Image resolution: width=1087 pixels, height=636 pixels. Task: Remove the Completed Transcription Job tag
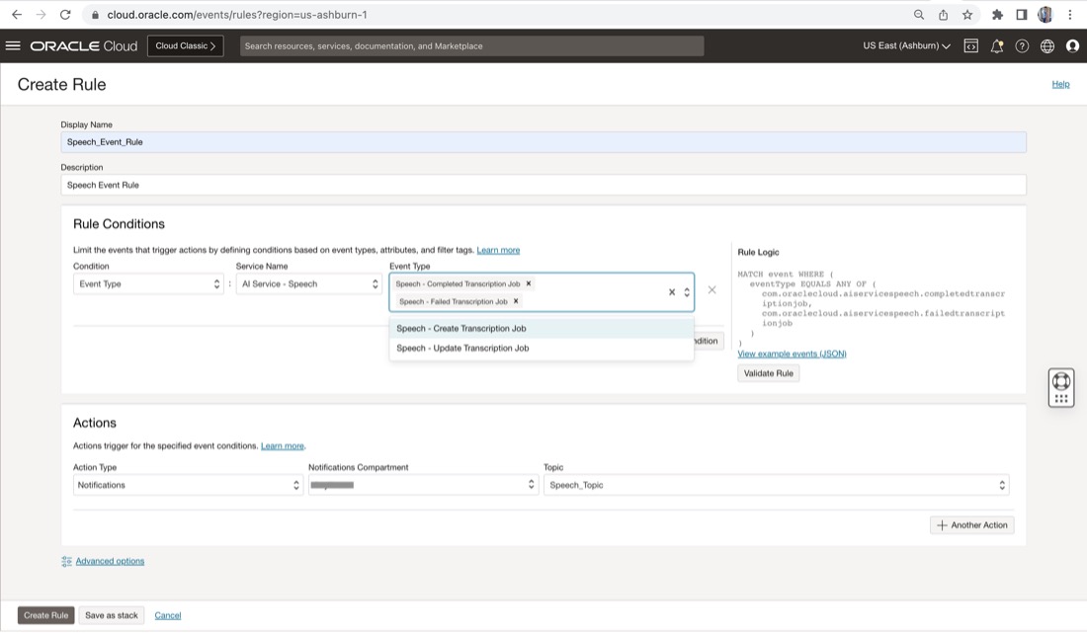point(529,283)
